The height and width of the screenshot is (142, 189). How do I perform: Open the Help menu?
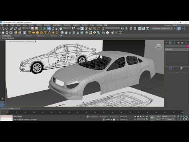coord(106,25)
